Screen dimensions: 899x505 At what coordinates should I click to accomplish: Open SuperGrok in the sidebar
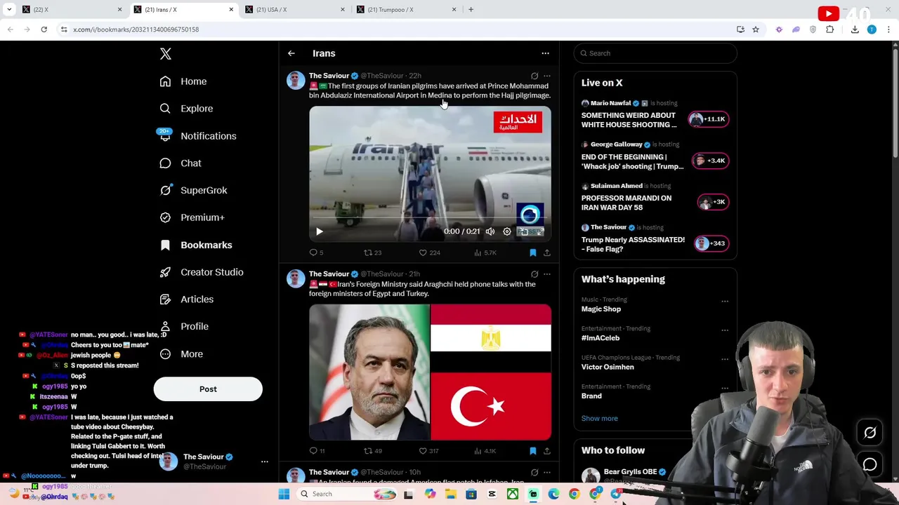pyautogui.click(x=195, y=191)
